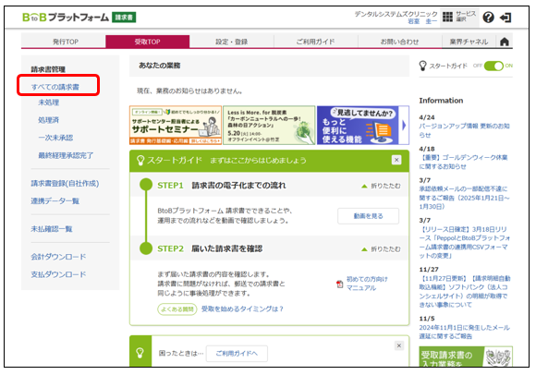Select the 受取TOP tab
536x375 pixels.
(147, 42)
